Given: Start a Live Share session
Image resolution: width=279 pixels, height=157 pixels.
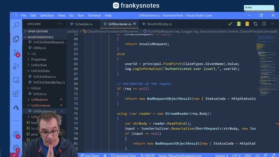Looking at the screenshot, I should click(90, 155).
